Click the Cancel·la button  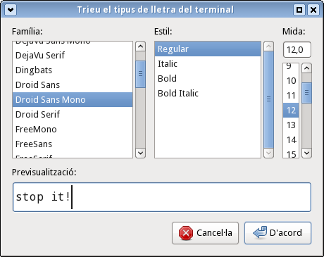[x=205, y=233]
